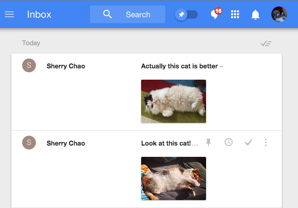Image resolution: width=298 pixels, height=208 pixels.
Task: Type in the Search field
Action: [138, 14]
